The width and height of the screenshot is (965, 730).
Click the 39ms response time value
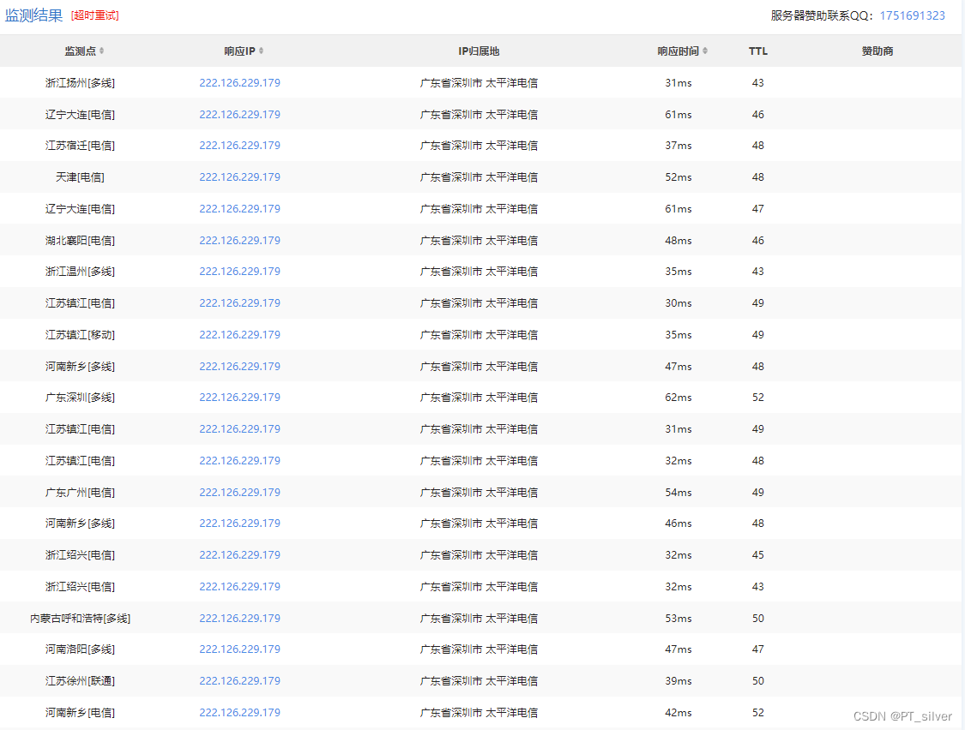(x=679, y=681)
